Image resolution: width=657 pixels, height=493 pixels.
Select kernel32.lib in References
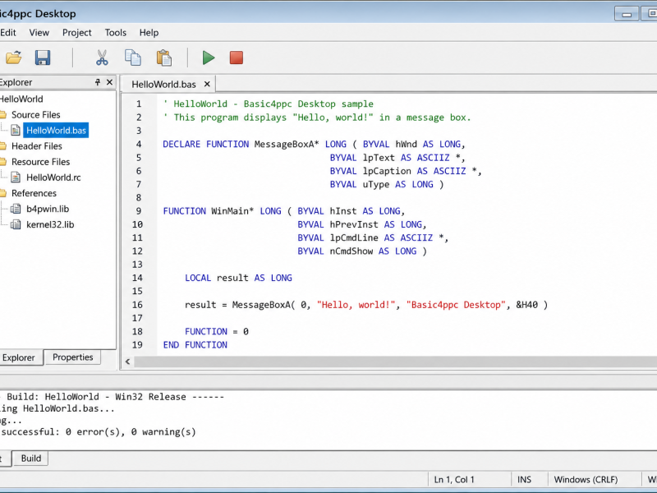50,224
